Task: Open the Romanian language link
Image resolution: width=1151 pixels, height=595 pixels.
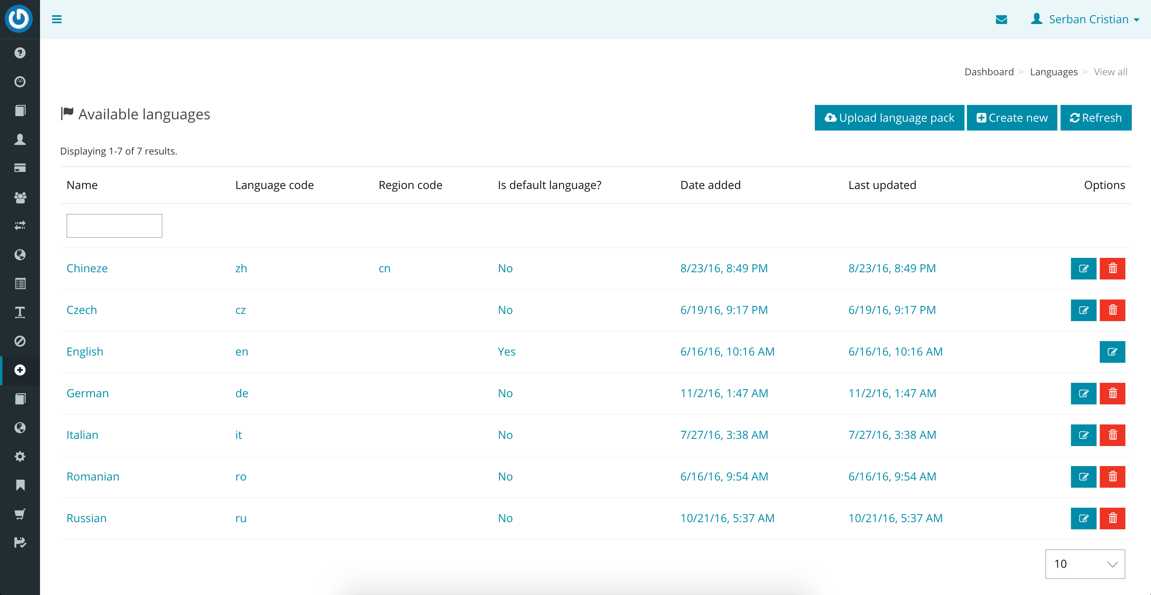Action: tap(93, 476)
